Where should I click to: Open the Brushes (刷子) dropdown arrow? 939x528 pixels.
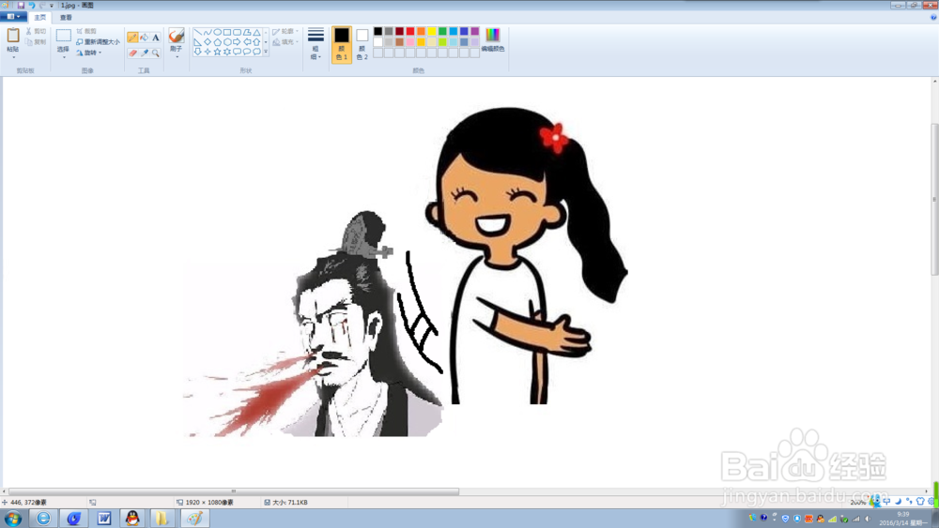[x=177, y=57]
